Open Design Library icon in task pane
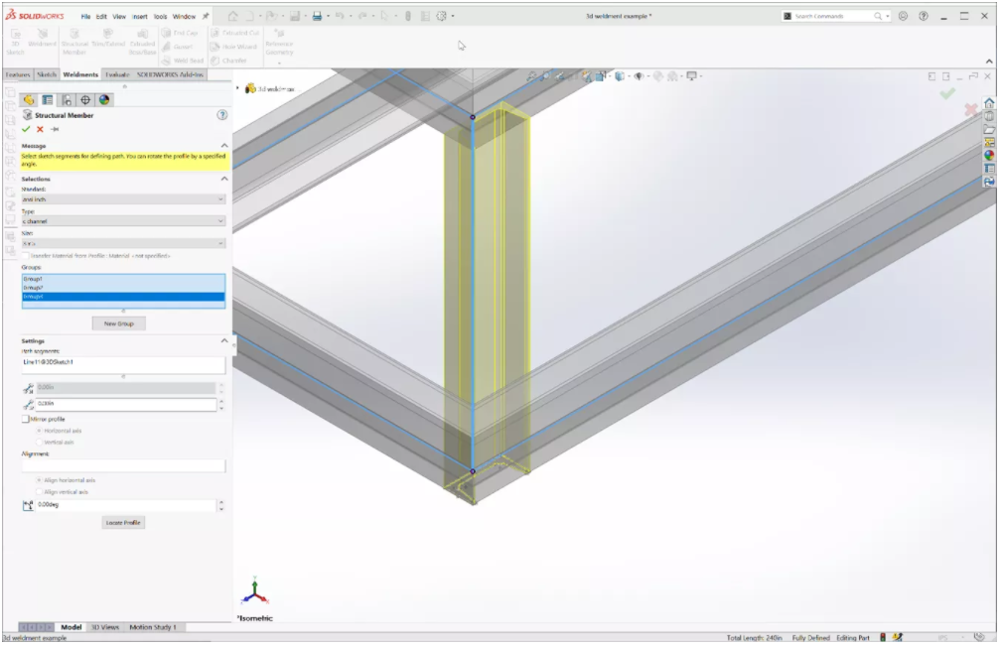Screen dimensions: 1002x647 coord(988,116)
